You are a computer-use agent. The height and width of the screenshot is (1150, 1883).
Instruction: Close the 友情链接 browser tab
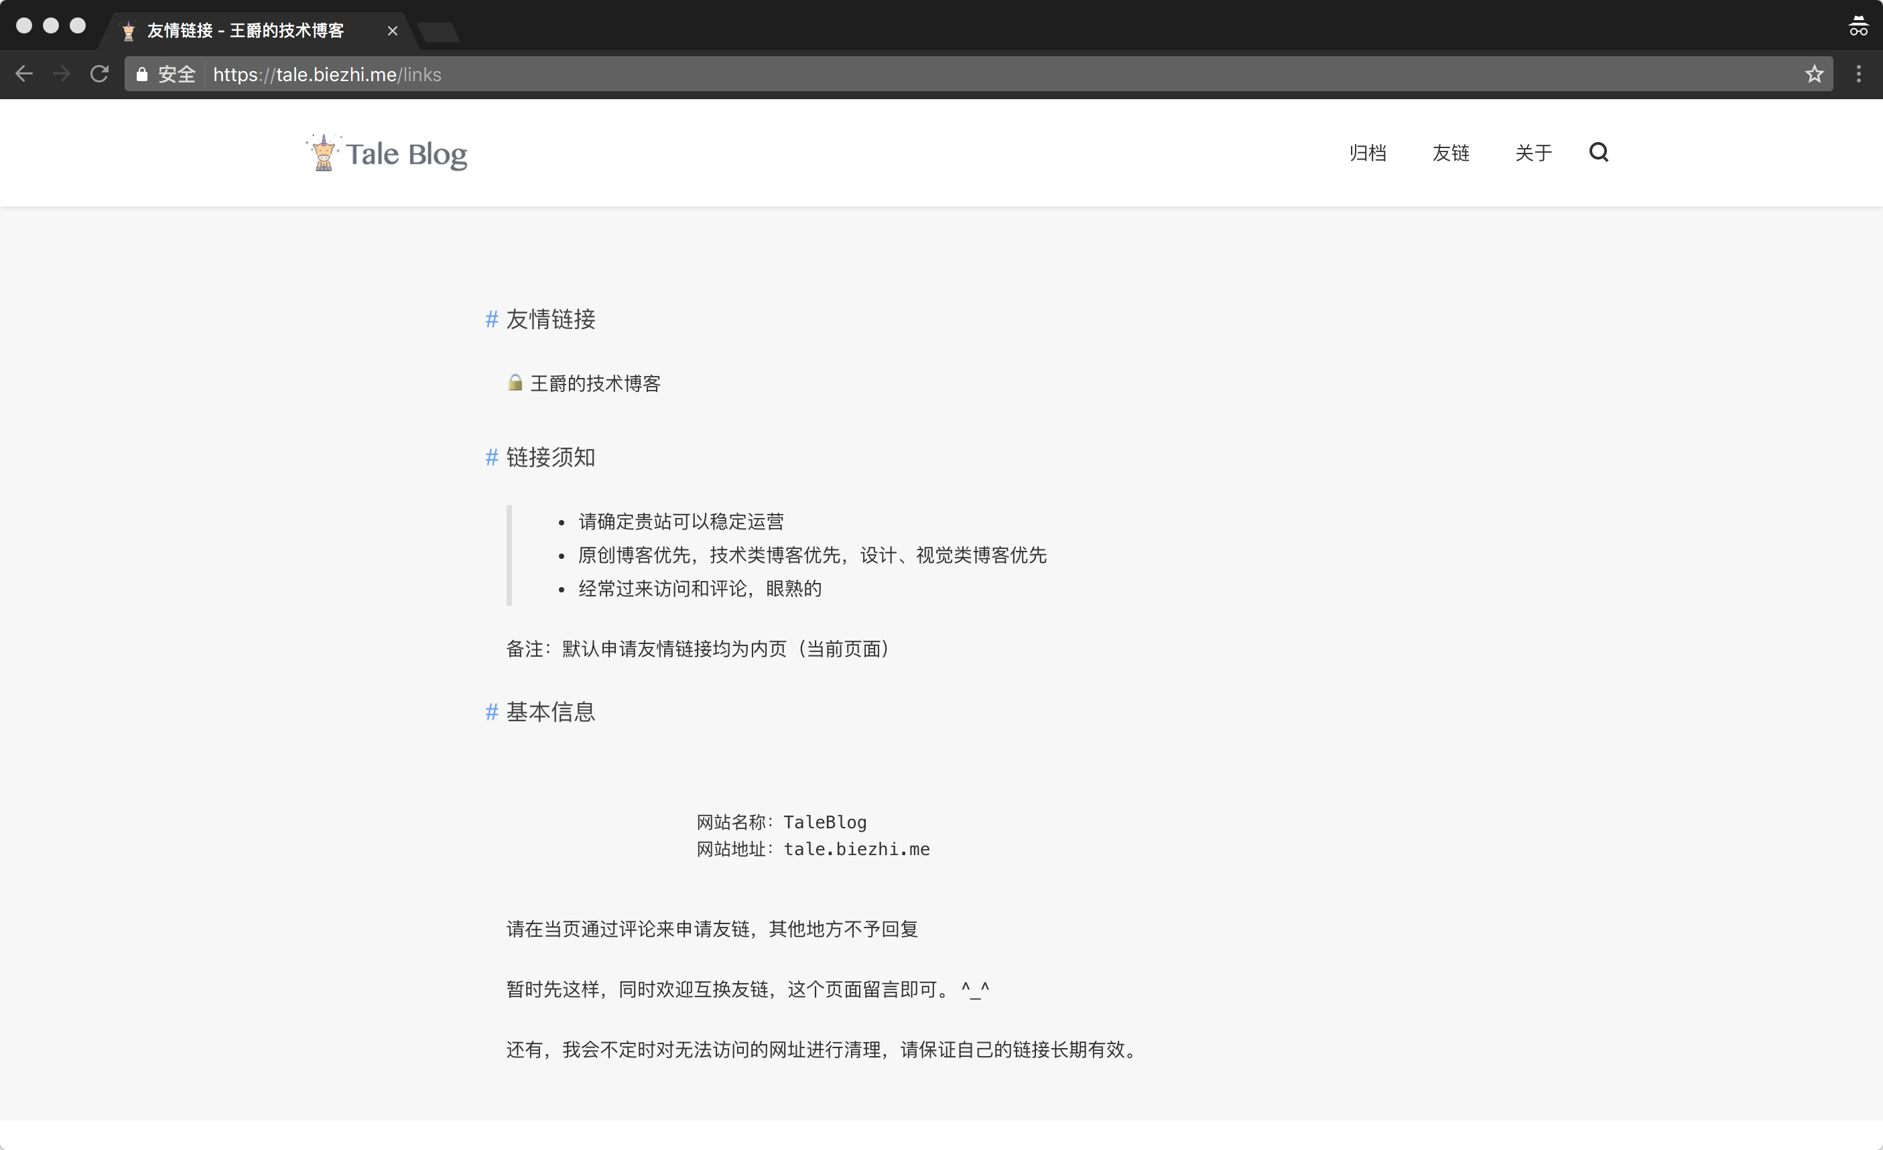pyautogui.click(x=392, y=31)
